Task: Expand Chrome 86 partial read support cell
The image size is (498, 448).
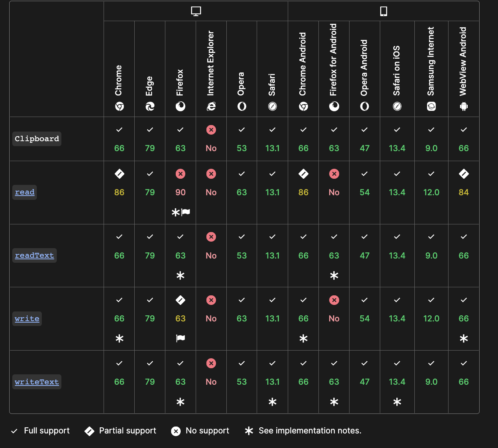Action: [x=119, y=193]
